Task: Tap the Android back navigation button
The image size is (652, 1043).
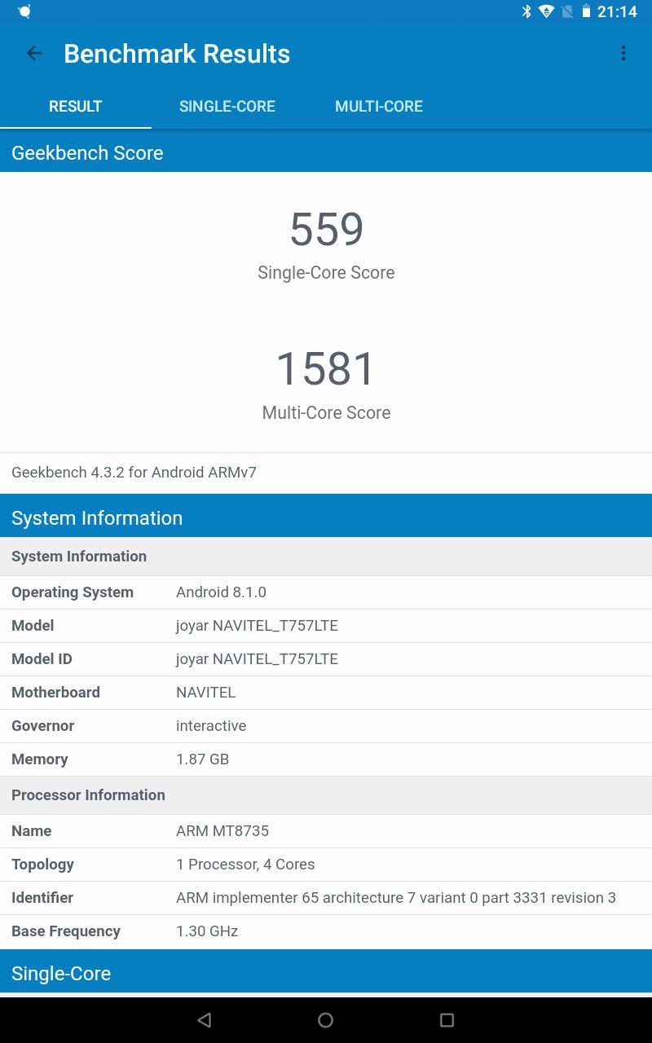Action: tap(205, 1020)
